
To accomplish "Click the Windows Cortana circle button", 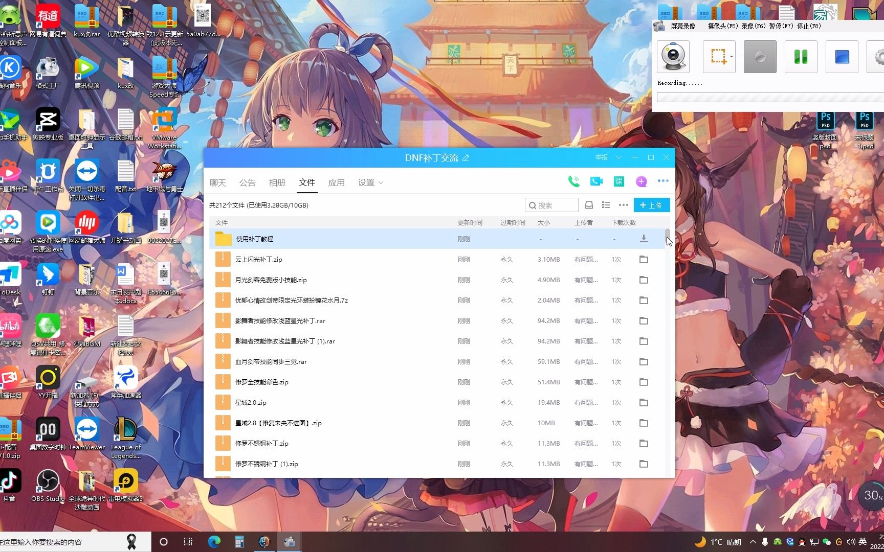I will [164, 542].
